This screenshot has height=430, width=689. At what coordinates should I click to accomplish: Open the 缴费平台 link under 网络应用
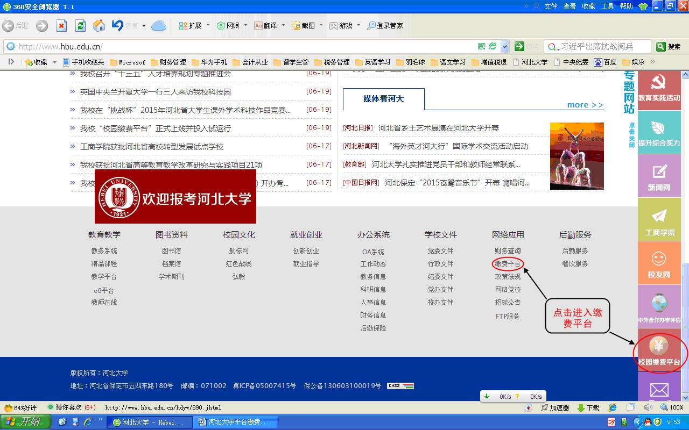pyautogui.click(x=508, y=264)
